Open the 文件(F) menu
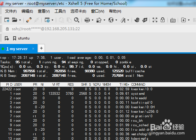This screenshot has width=196, height=140. pyautogui.click(x=11, y=11)
